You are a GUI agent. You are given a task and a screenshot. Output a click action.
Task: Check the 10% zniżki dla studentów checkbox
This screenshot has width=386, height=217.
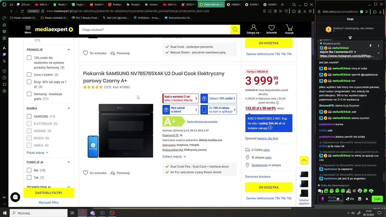[29, 58]
